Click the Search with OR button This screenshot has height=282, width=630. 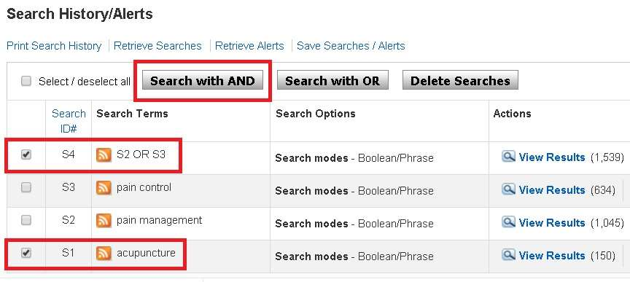pos(332,80)
